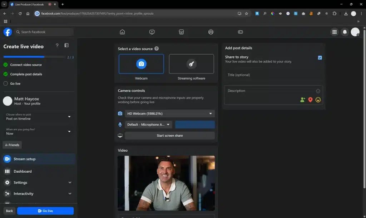Open the Marketplace icon in top navigation
Viewport: 366px width, 218px height.
point(181,32)
